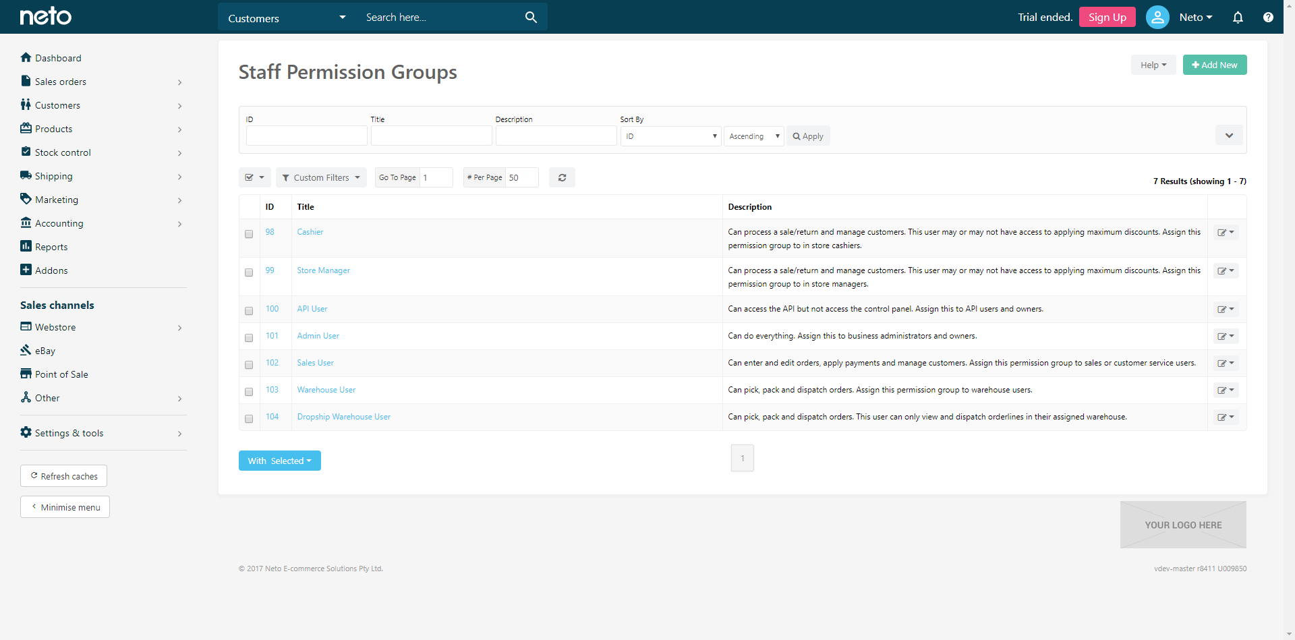The width and height of the screenshot is (1295, 640).
Task: Open the Reports sidebar item
Action: pos(51,247)
